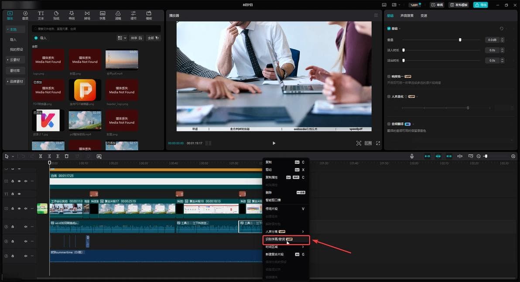Open 素材库 in the sidebar

15,71
